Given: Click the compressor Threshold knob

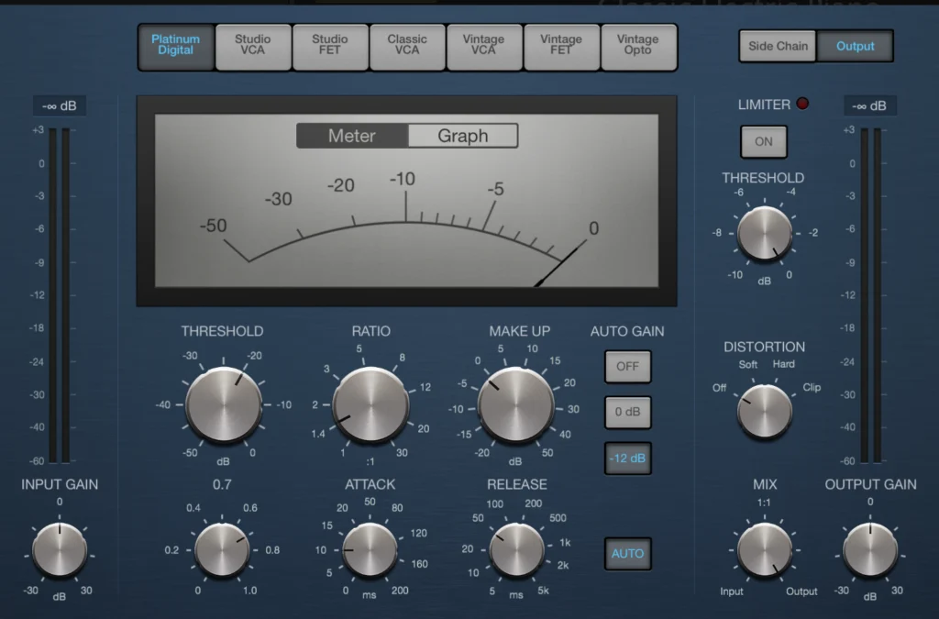Looking at the screenshot, I should tap(224, 404).
